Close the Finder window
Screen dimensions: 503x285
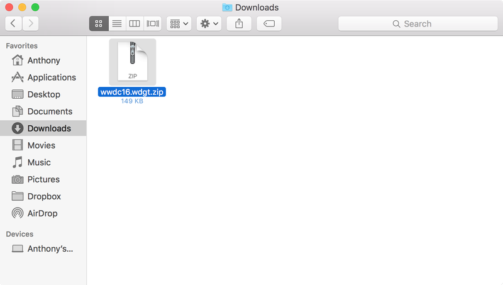9,7
